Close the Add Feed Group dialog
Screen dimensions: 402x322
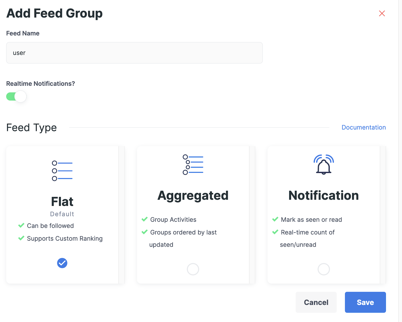[382, 13]
